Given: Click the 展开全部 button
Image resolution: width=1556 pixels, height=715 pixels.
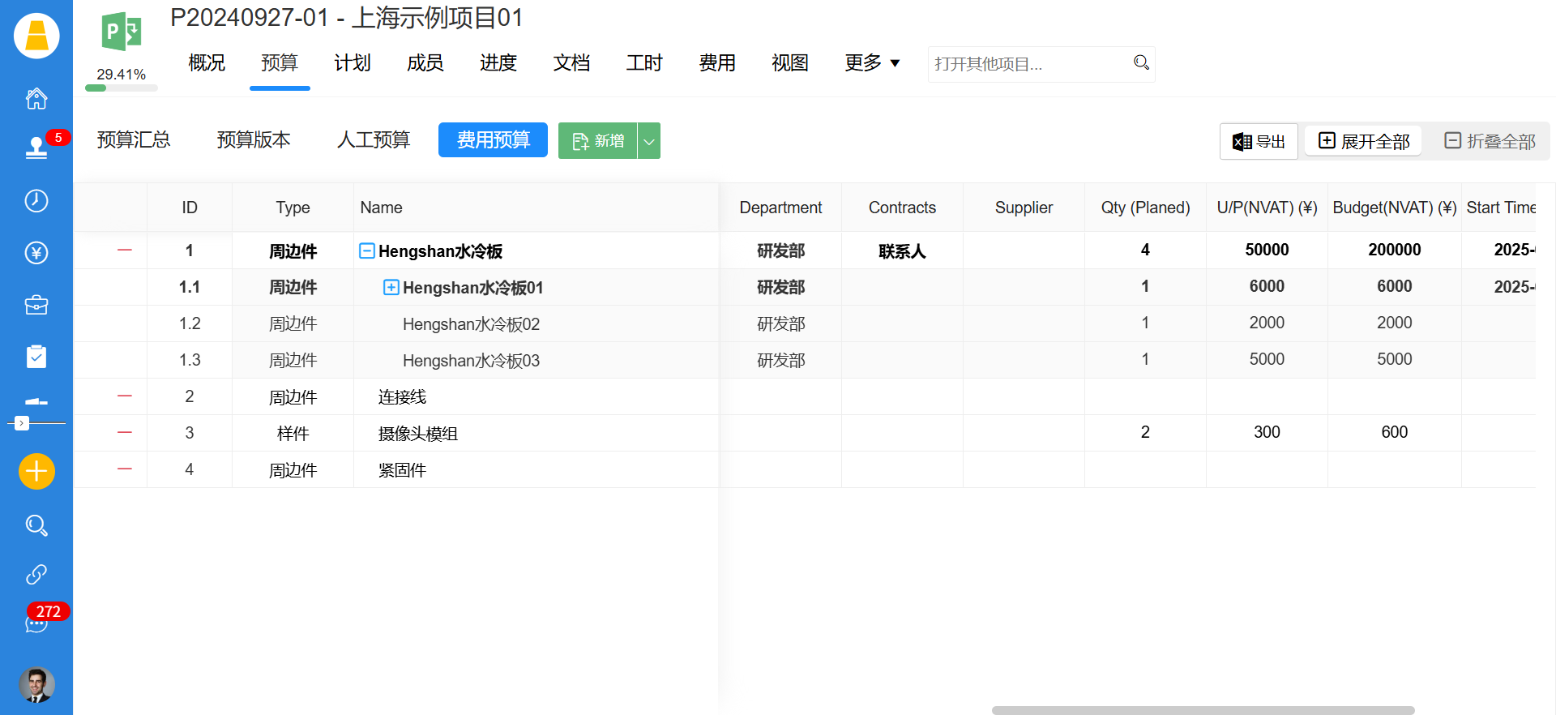Looking at the screenshot, I should pyautogui.click(x=1364, y=141).
